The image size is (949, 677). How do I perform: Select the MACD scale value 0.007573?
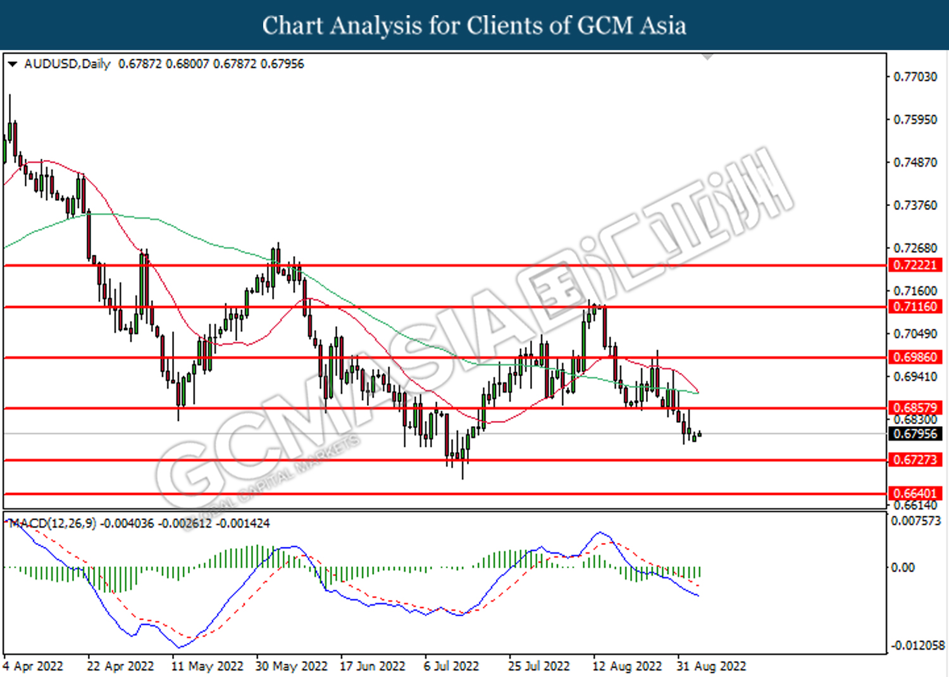coord(916,521)
